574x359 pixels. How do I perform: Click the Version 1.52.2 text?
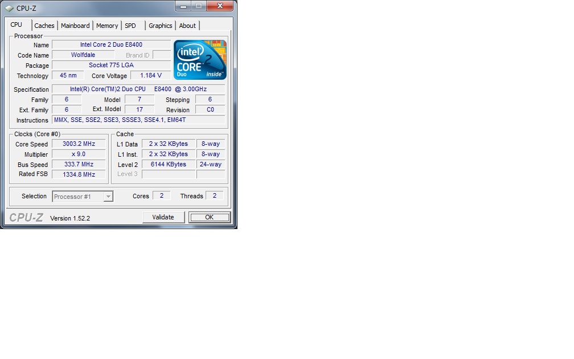click(x=70, y=218)
